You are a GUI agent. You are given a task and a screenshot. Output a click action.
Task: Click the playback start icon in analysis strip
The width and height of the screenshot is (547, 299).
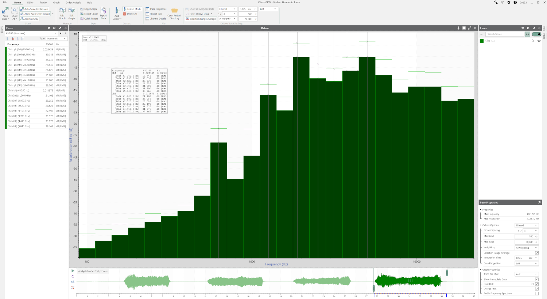(x=73, y=271)
